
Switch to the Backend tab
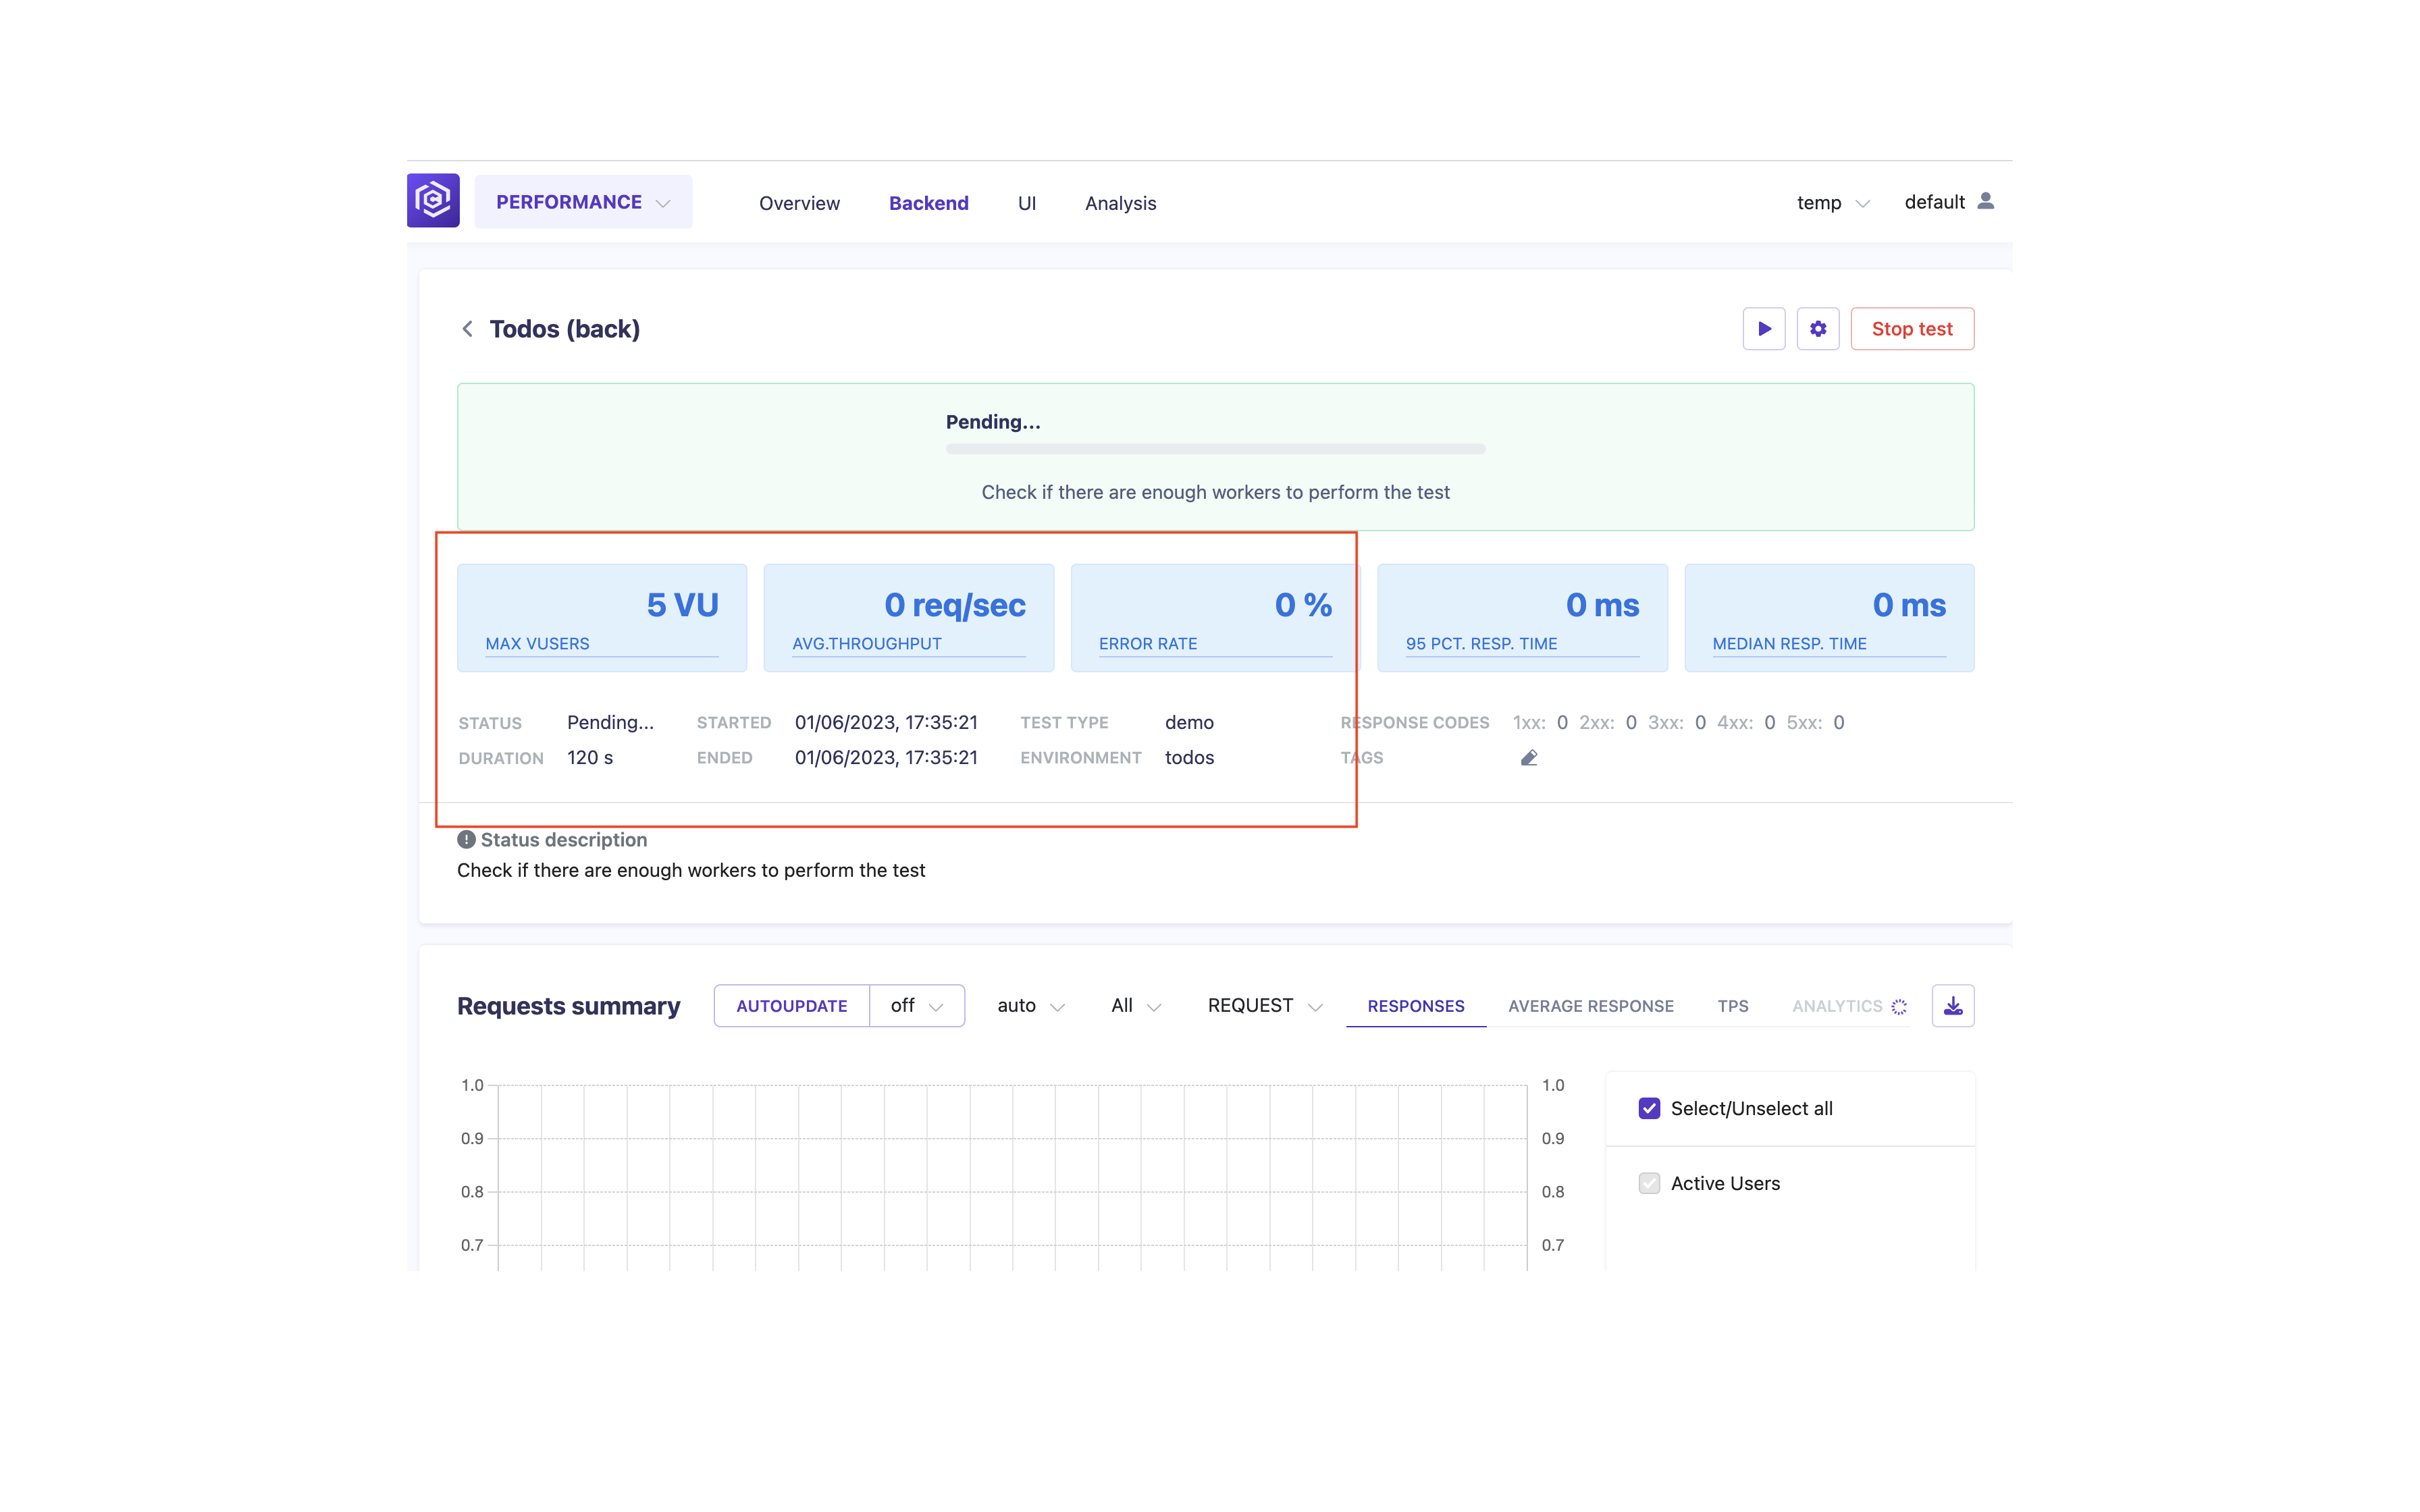(929, 203)
